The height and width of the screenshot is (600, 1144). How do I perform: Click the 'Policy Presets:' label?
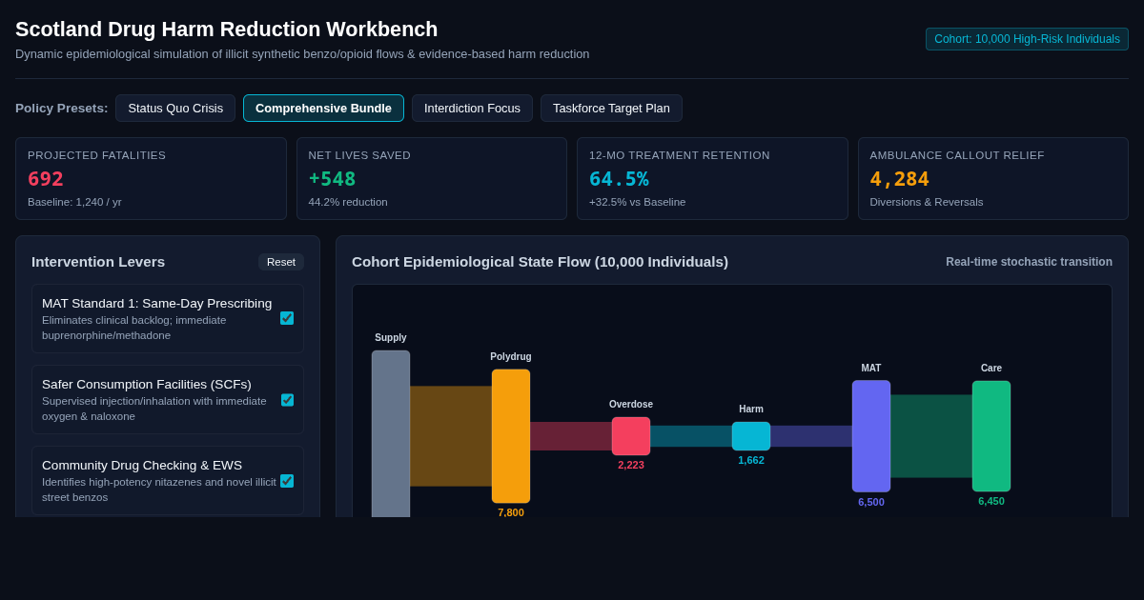pyautogui.click(x=62, y=109)
